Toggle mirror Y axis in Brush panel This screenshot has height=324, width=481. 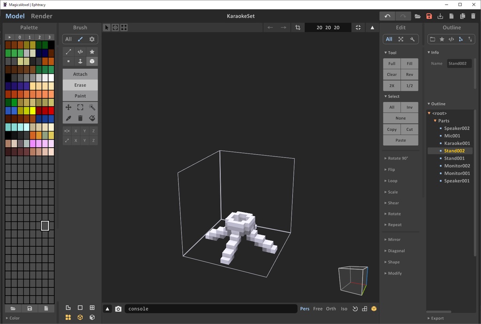(x=85, y=131)
